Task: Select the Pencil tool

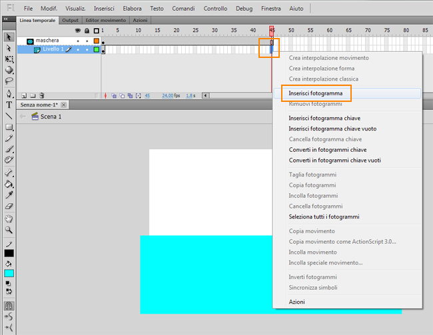Action: point(9,138)
